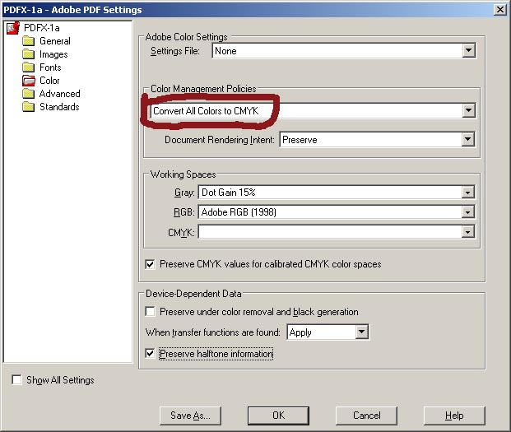Toggle Preserve CMYK values for calibrated checkbox

(x=150, y=264)
